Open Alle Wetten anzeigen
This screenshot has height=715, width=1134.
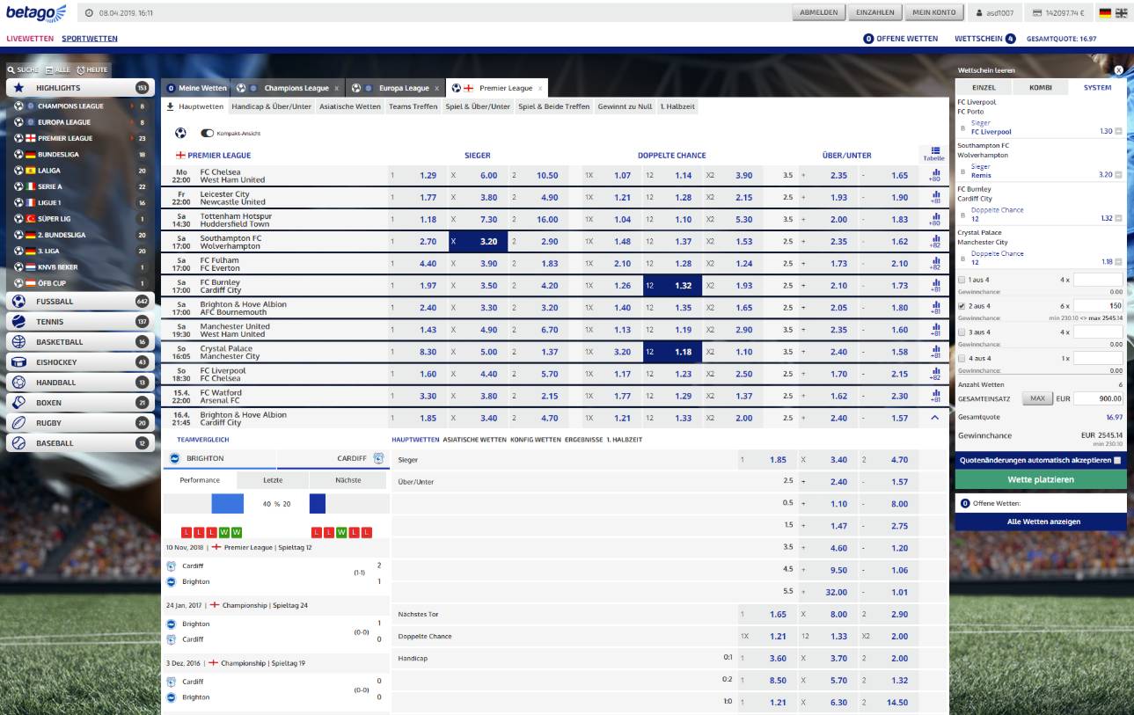[1041, 522]
